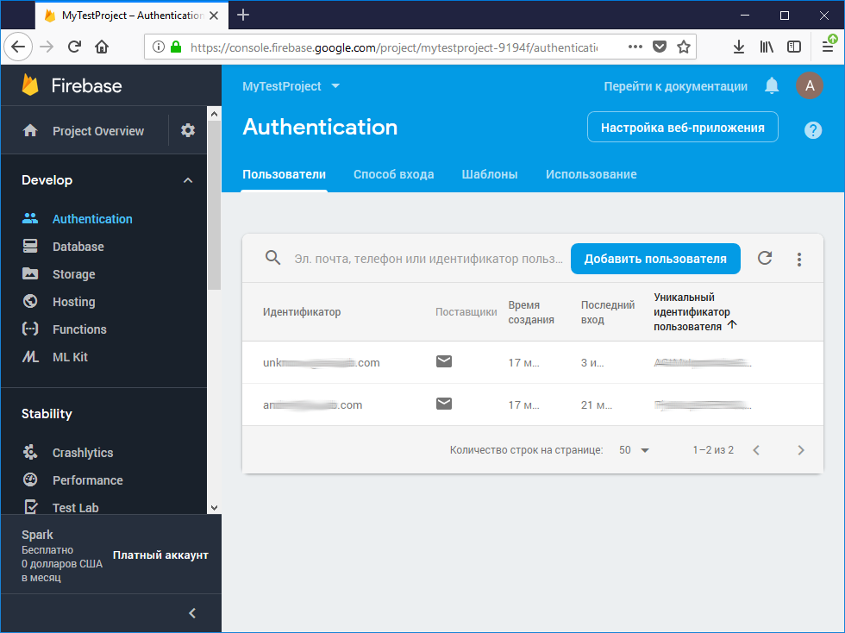Image resolution: width=845 pixels, height=633 pixels.
Task: Click Добавить пользователя button
Action: tap(655, 259)
